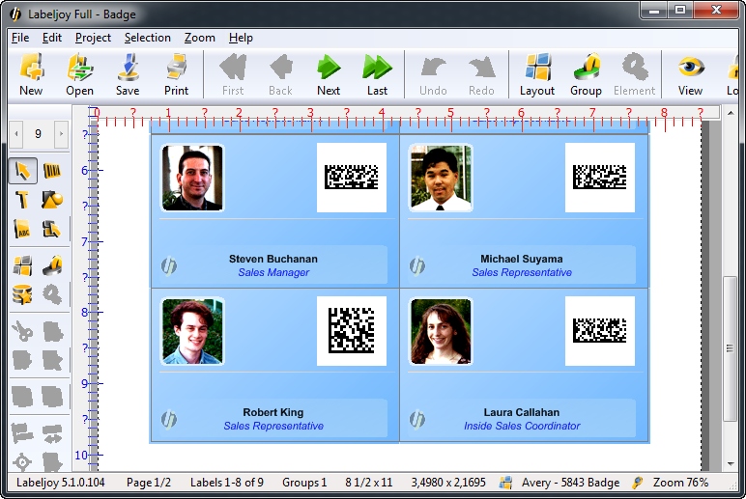Click the vertical scrollbar down arrow

pos(731,464)
